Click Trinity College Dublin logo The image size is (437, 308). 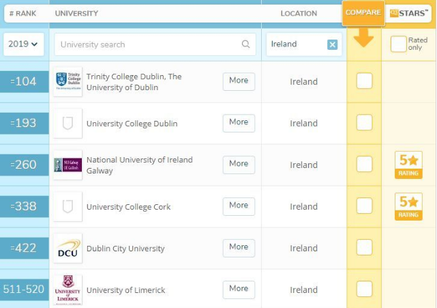click(68, 81)
